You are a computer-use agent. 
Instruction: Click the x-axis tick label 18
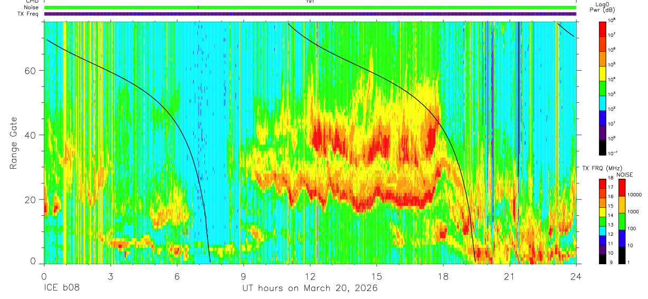(x=443, y=276)
